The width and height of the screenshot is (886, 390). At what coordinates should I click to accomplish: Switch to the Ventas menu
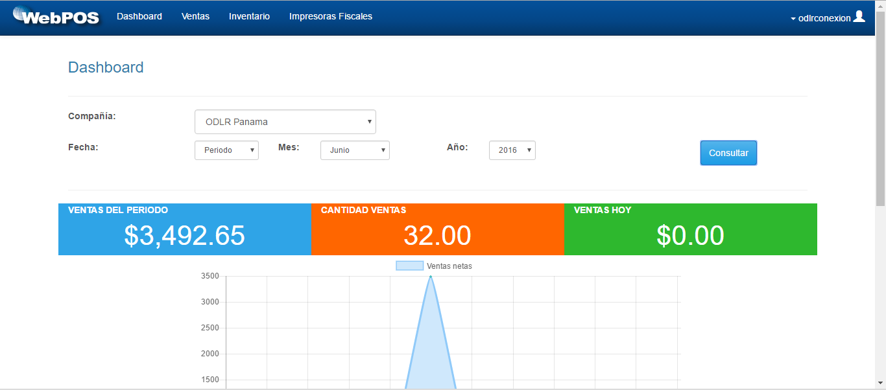[195, 16]
